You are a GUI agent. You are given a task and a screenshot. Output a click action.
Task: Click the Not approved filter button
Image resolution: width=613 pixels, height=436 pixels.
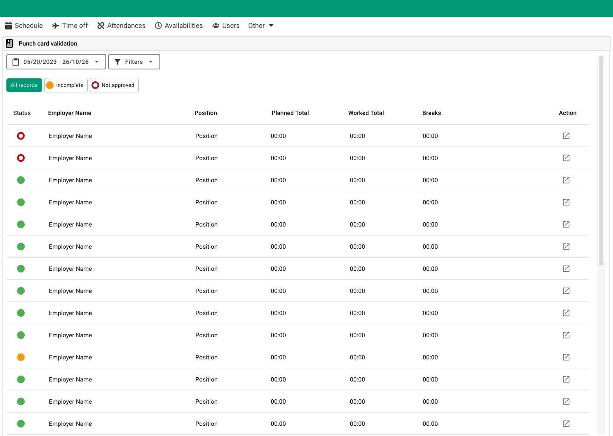coord(114,85)
